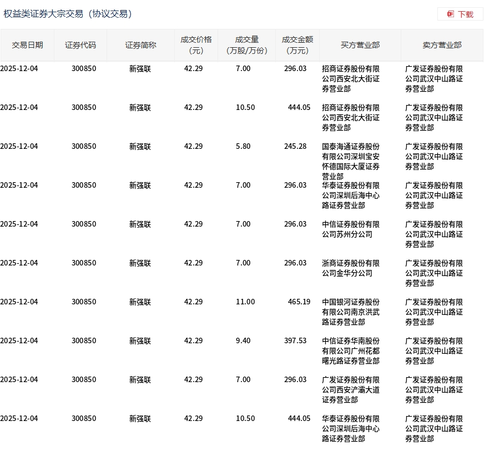
Task: Click 2025-12-04 date in the 中信证券苏州分公司 row
Action: click(x=19, y=224)
